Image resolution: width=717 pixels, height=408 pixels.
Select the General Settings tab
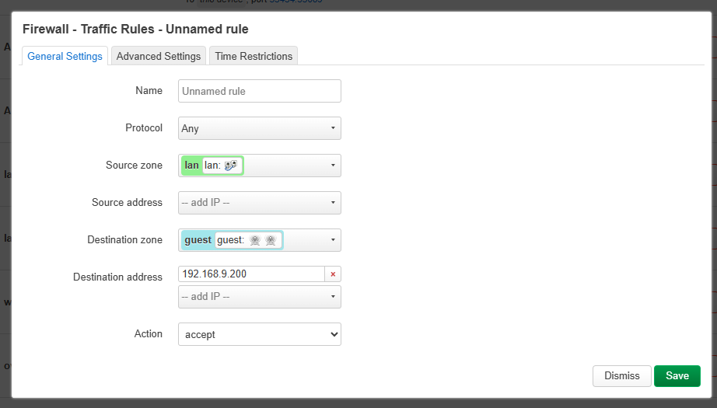[65, 56]
